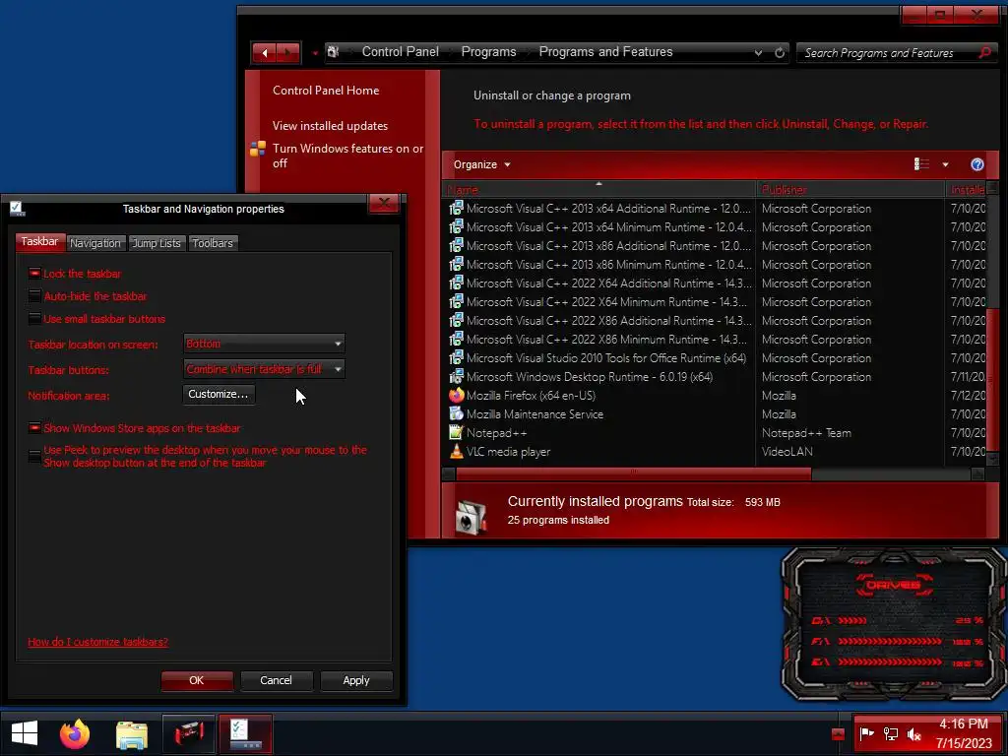Enable Use Peek to preview desktop checkbox
This screenshot has width=1008, height=756.
[34, 456]
